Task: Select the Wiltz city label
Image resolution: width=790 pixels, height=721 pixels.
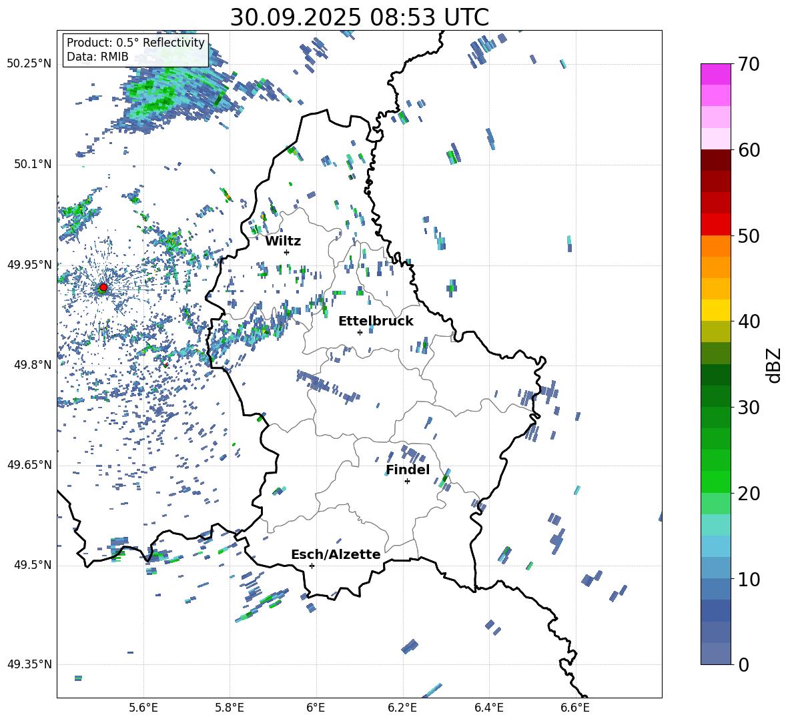Action: coord(283,241)
